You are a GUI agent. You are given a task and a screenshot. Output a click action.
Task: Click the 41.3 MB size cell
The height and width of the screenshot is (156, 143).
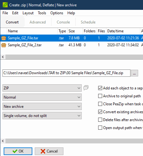pos(75,45)
